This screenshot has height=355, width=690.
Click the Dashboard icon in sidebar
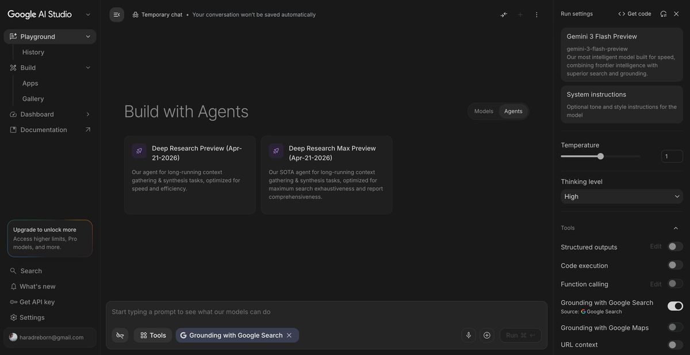pos(13,114)
